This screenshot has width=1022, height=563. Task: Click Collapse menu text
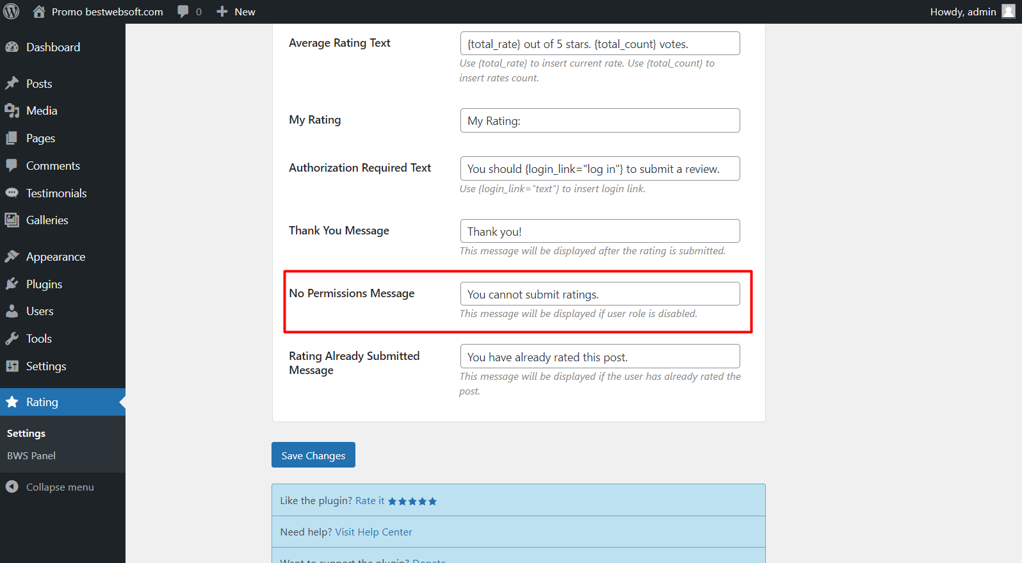point(60,487)
